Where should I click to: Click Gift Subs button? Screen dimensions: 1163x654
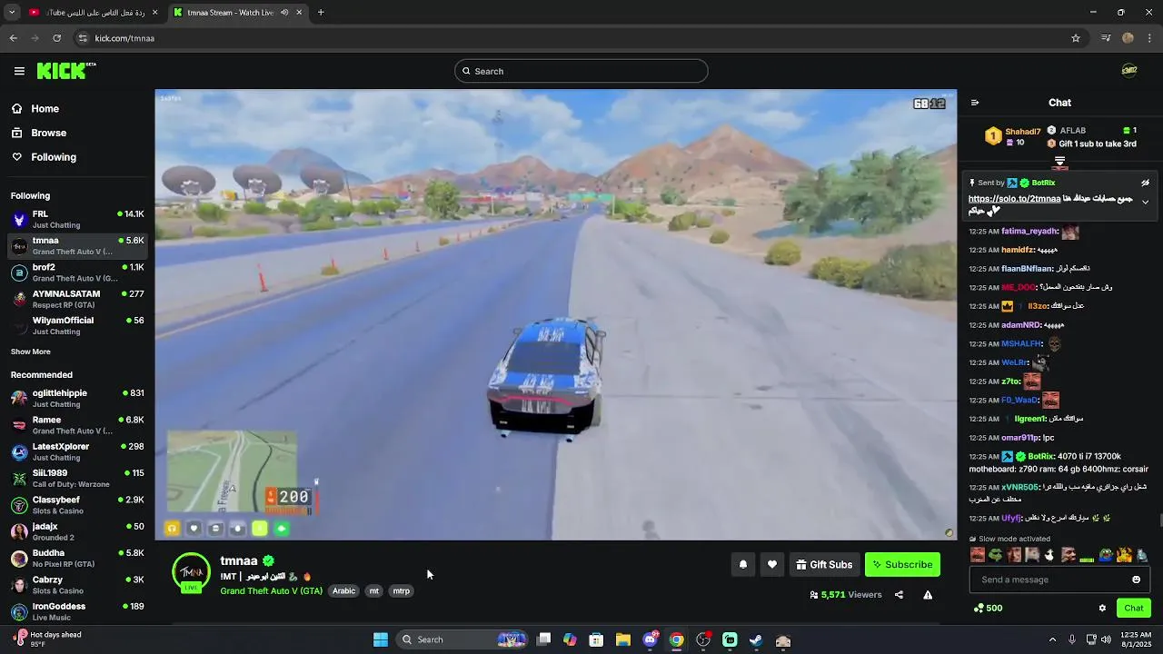[824, 565]
